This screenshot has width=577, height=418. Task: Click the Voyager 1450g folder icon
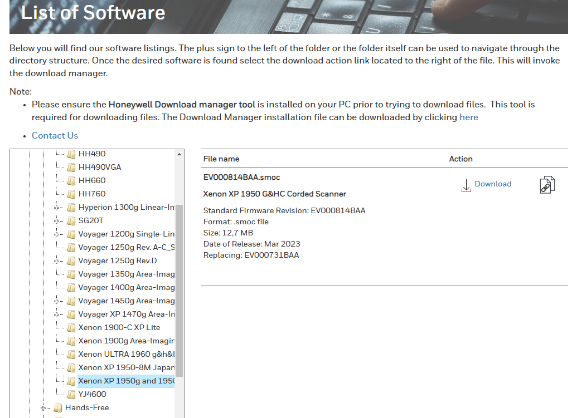[x=71, y=301]
